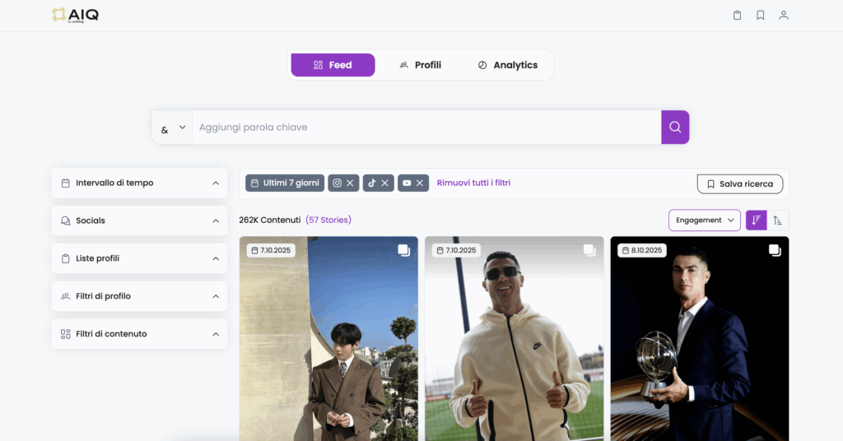
Task: Click the Aggiungi parola chiave search field
Action: [426, 128]
